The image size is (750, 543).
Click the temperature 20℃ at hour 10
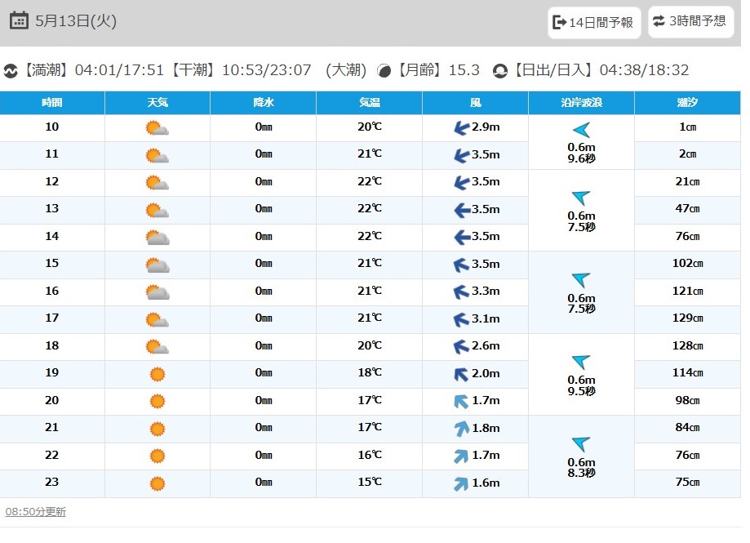pyautogui.click(x=370, y=127)
